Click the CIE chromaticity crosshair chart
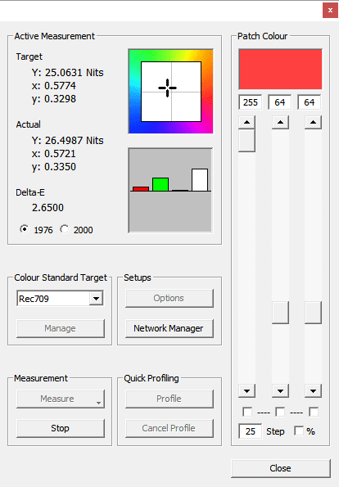Screen dimensions: 339x487 [170, 92]
